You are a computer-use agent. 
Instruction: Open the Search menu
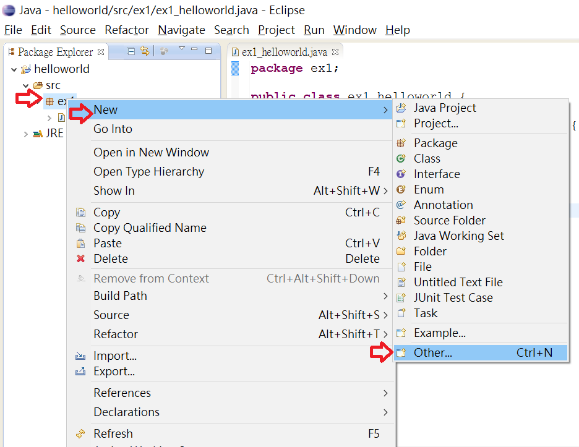[231, 30]
